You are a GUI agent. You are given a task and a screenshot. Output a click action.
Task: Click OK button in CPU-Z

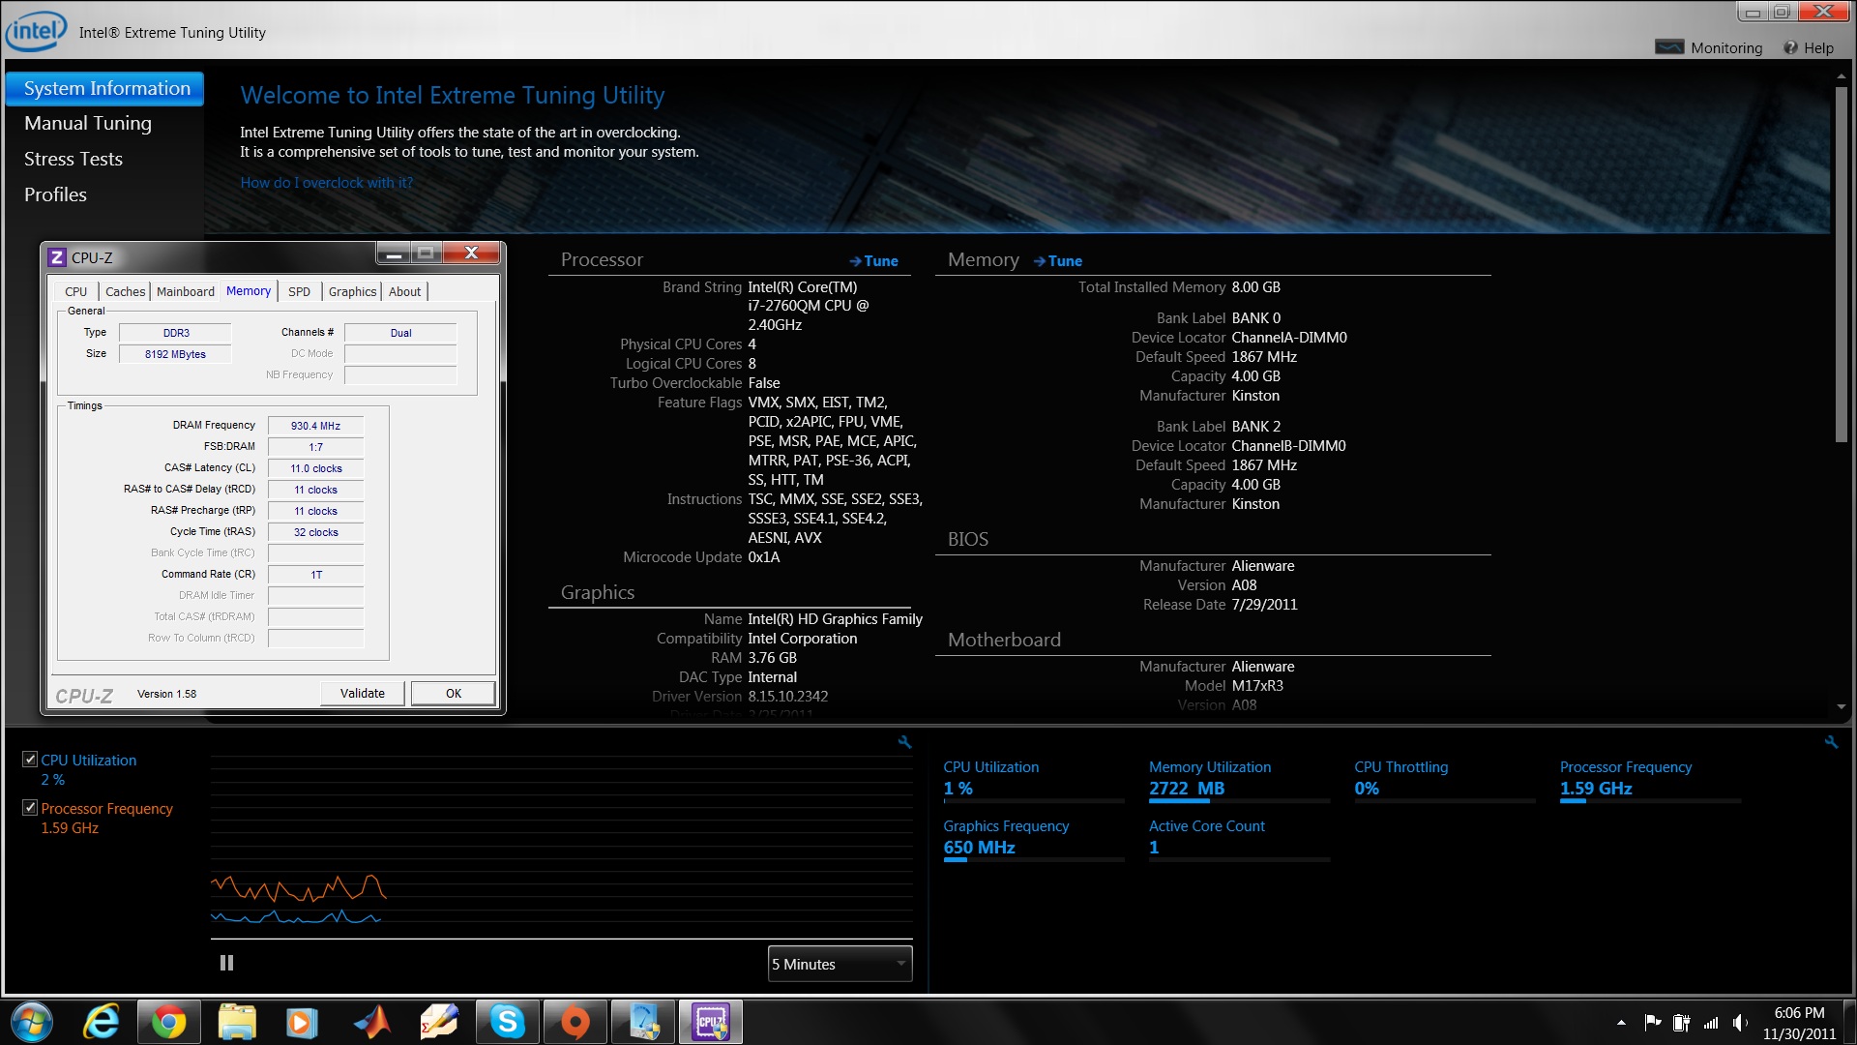454,693
